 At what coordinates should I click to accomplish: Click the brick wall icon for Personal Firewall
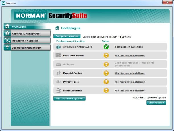pyautogui.click(x=58, y=55)
